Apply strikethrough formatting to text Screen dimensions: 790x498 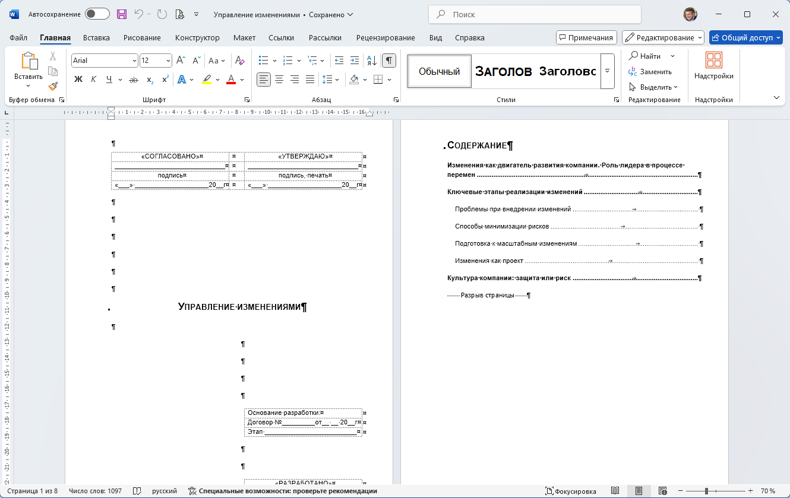pyautogui.click(x=134, y=80)
